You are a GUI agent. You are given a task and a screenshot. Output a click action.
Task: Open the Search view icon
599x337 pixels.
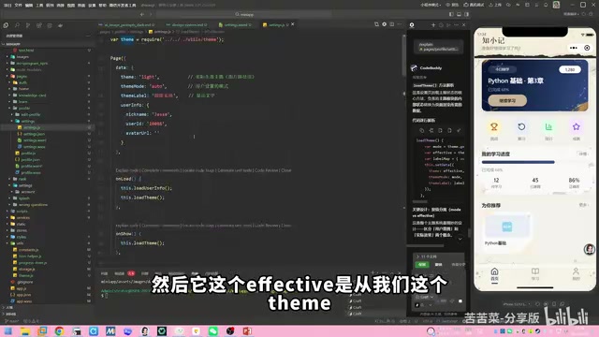click(x=17, y=25)
